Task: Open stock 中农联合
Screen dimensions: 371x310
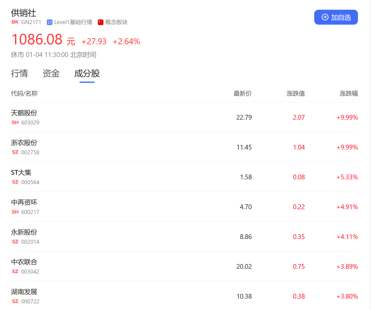Action: coord(24,262)
